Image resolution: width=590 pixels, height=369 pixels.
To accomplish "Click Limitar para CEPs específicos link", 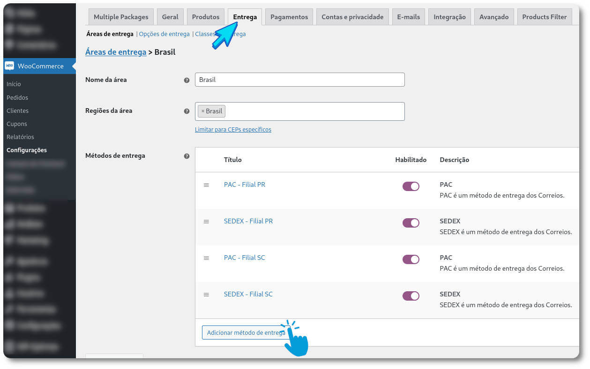I will tap(233, 130).
